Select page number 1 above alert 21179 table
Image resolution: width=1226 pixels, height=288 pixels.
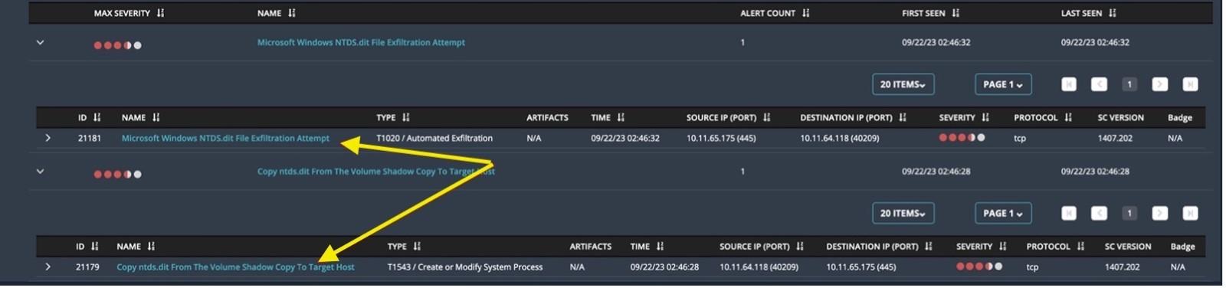(1129, 213)
